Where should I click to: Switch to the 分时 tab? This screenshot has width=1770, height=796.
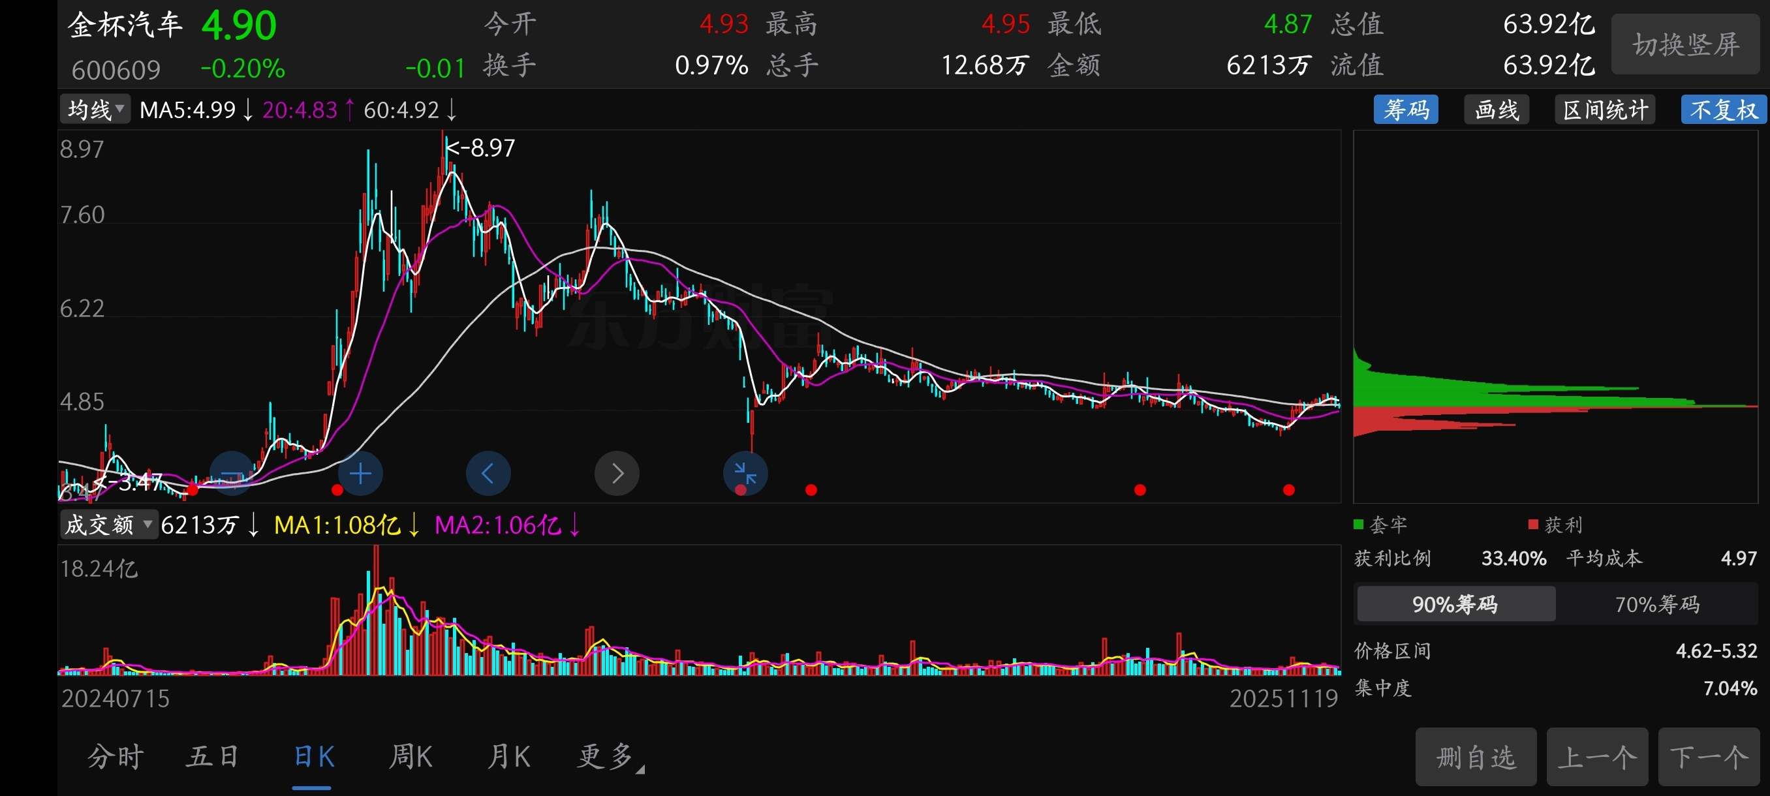pyautogui.click(x=115, y=756)
